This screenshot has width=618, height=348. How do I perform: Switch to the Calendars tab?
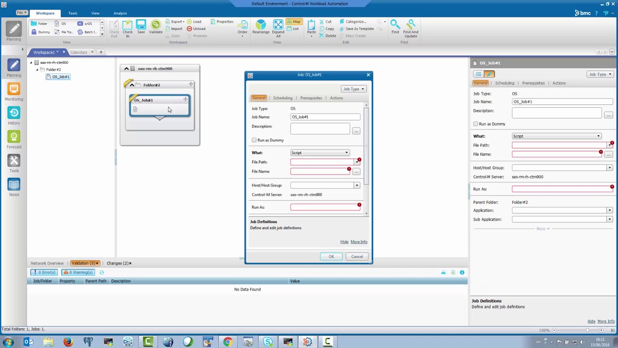(79, 52)
